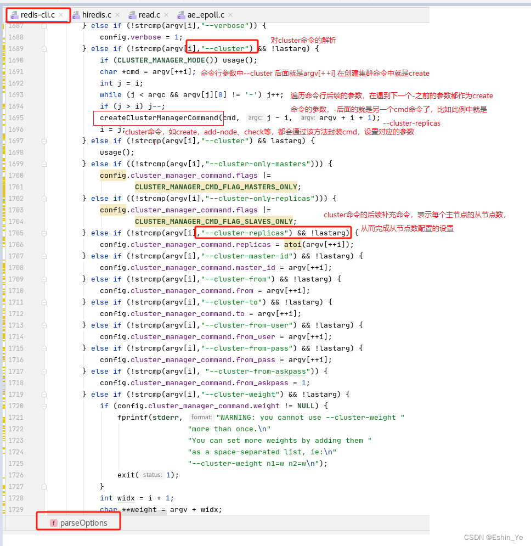The width and height of the screenshot is (531, 546).
Task: Fold the cluster-only-replicas block at line 1702
Action: pyautogui.click(x=44, y=199)
